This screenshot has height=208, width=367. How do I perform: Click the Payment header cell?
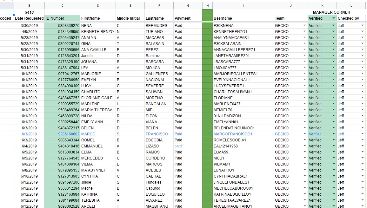pos(188,18)
